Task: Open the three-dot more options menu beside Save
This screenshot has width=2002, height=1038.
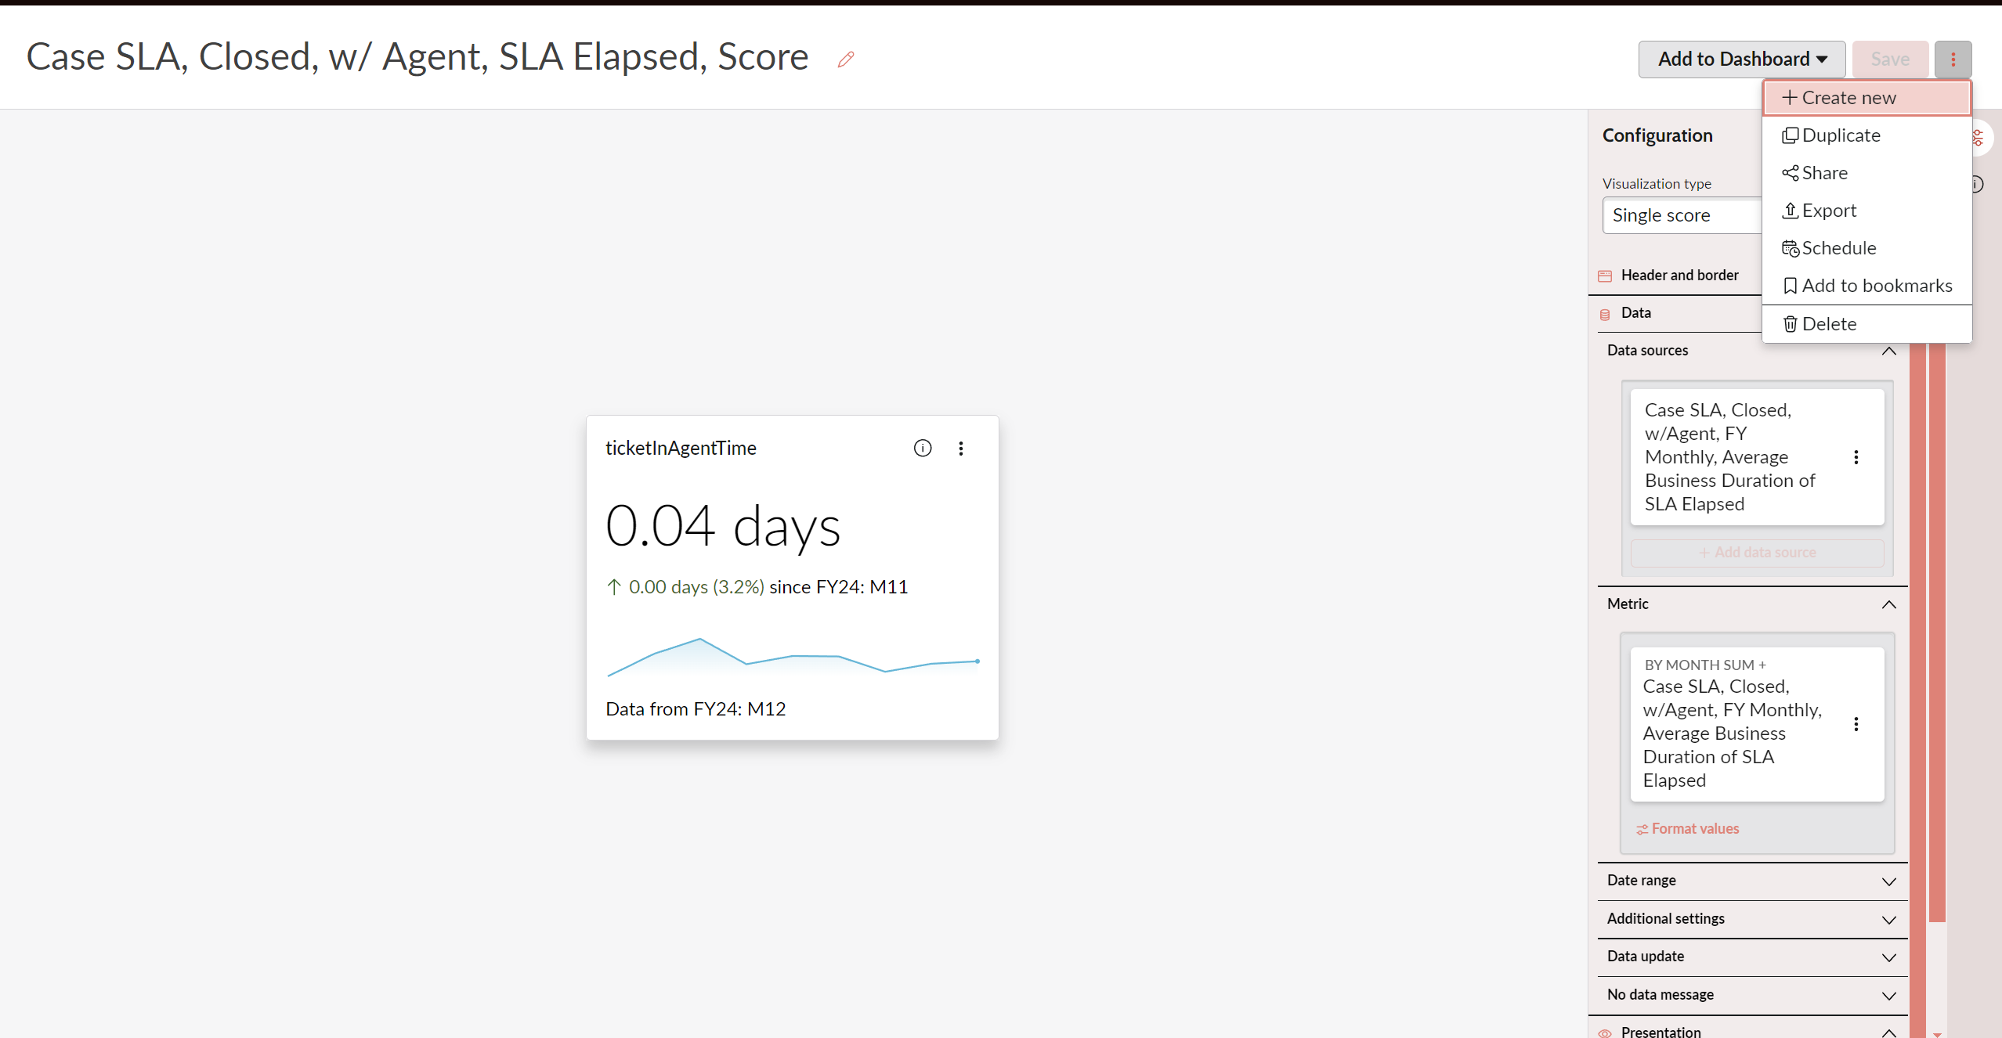Action: point(1953,59)
